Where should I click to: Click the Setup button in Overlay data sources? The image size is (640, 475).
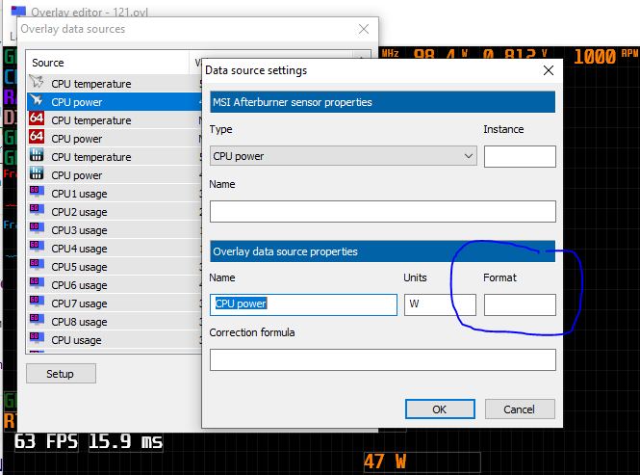click(61, 374)
